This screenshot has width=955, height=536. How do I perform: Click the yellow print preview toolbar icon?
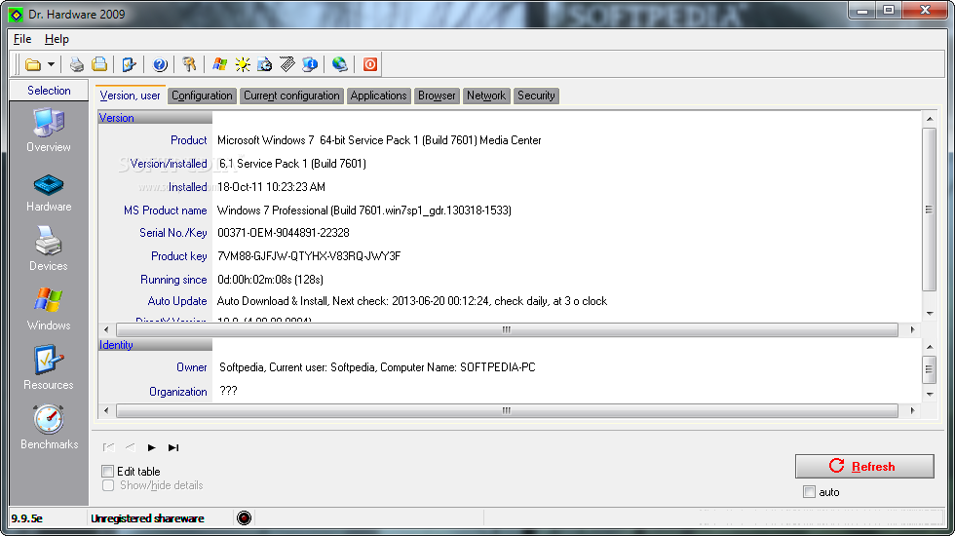[x=99, y=64]
